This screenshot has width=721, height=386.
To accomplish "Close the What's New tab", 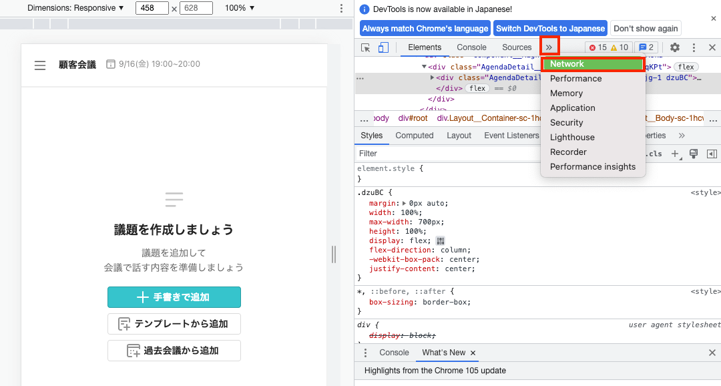I will [473, 353].
